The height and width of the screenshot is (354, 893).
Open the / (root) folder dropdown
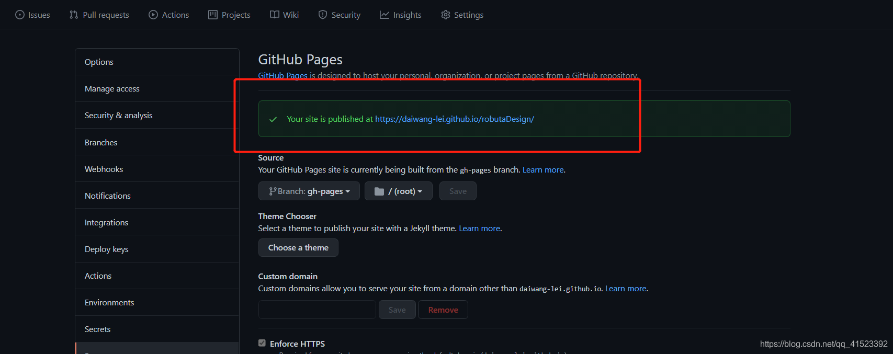tap(398, 191)
